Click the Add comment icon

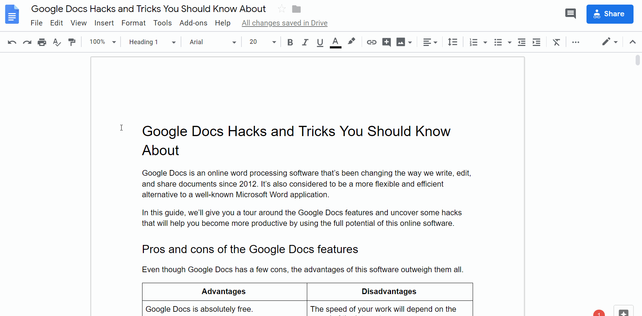coord(386,42)
